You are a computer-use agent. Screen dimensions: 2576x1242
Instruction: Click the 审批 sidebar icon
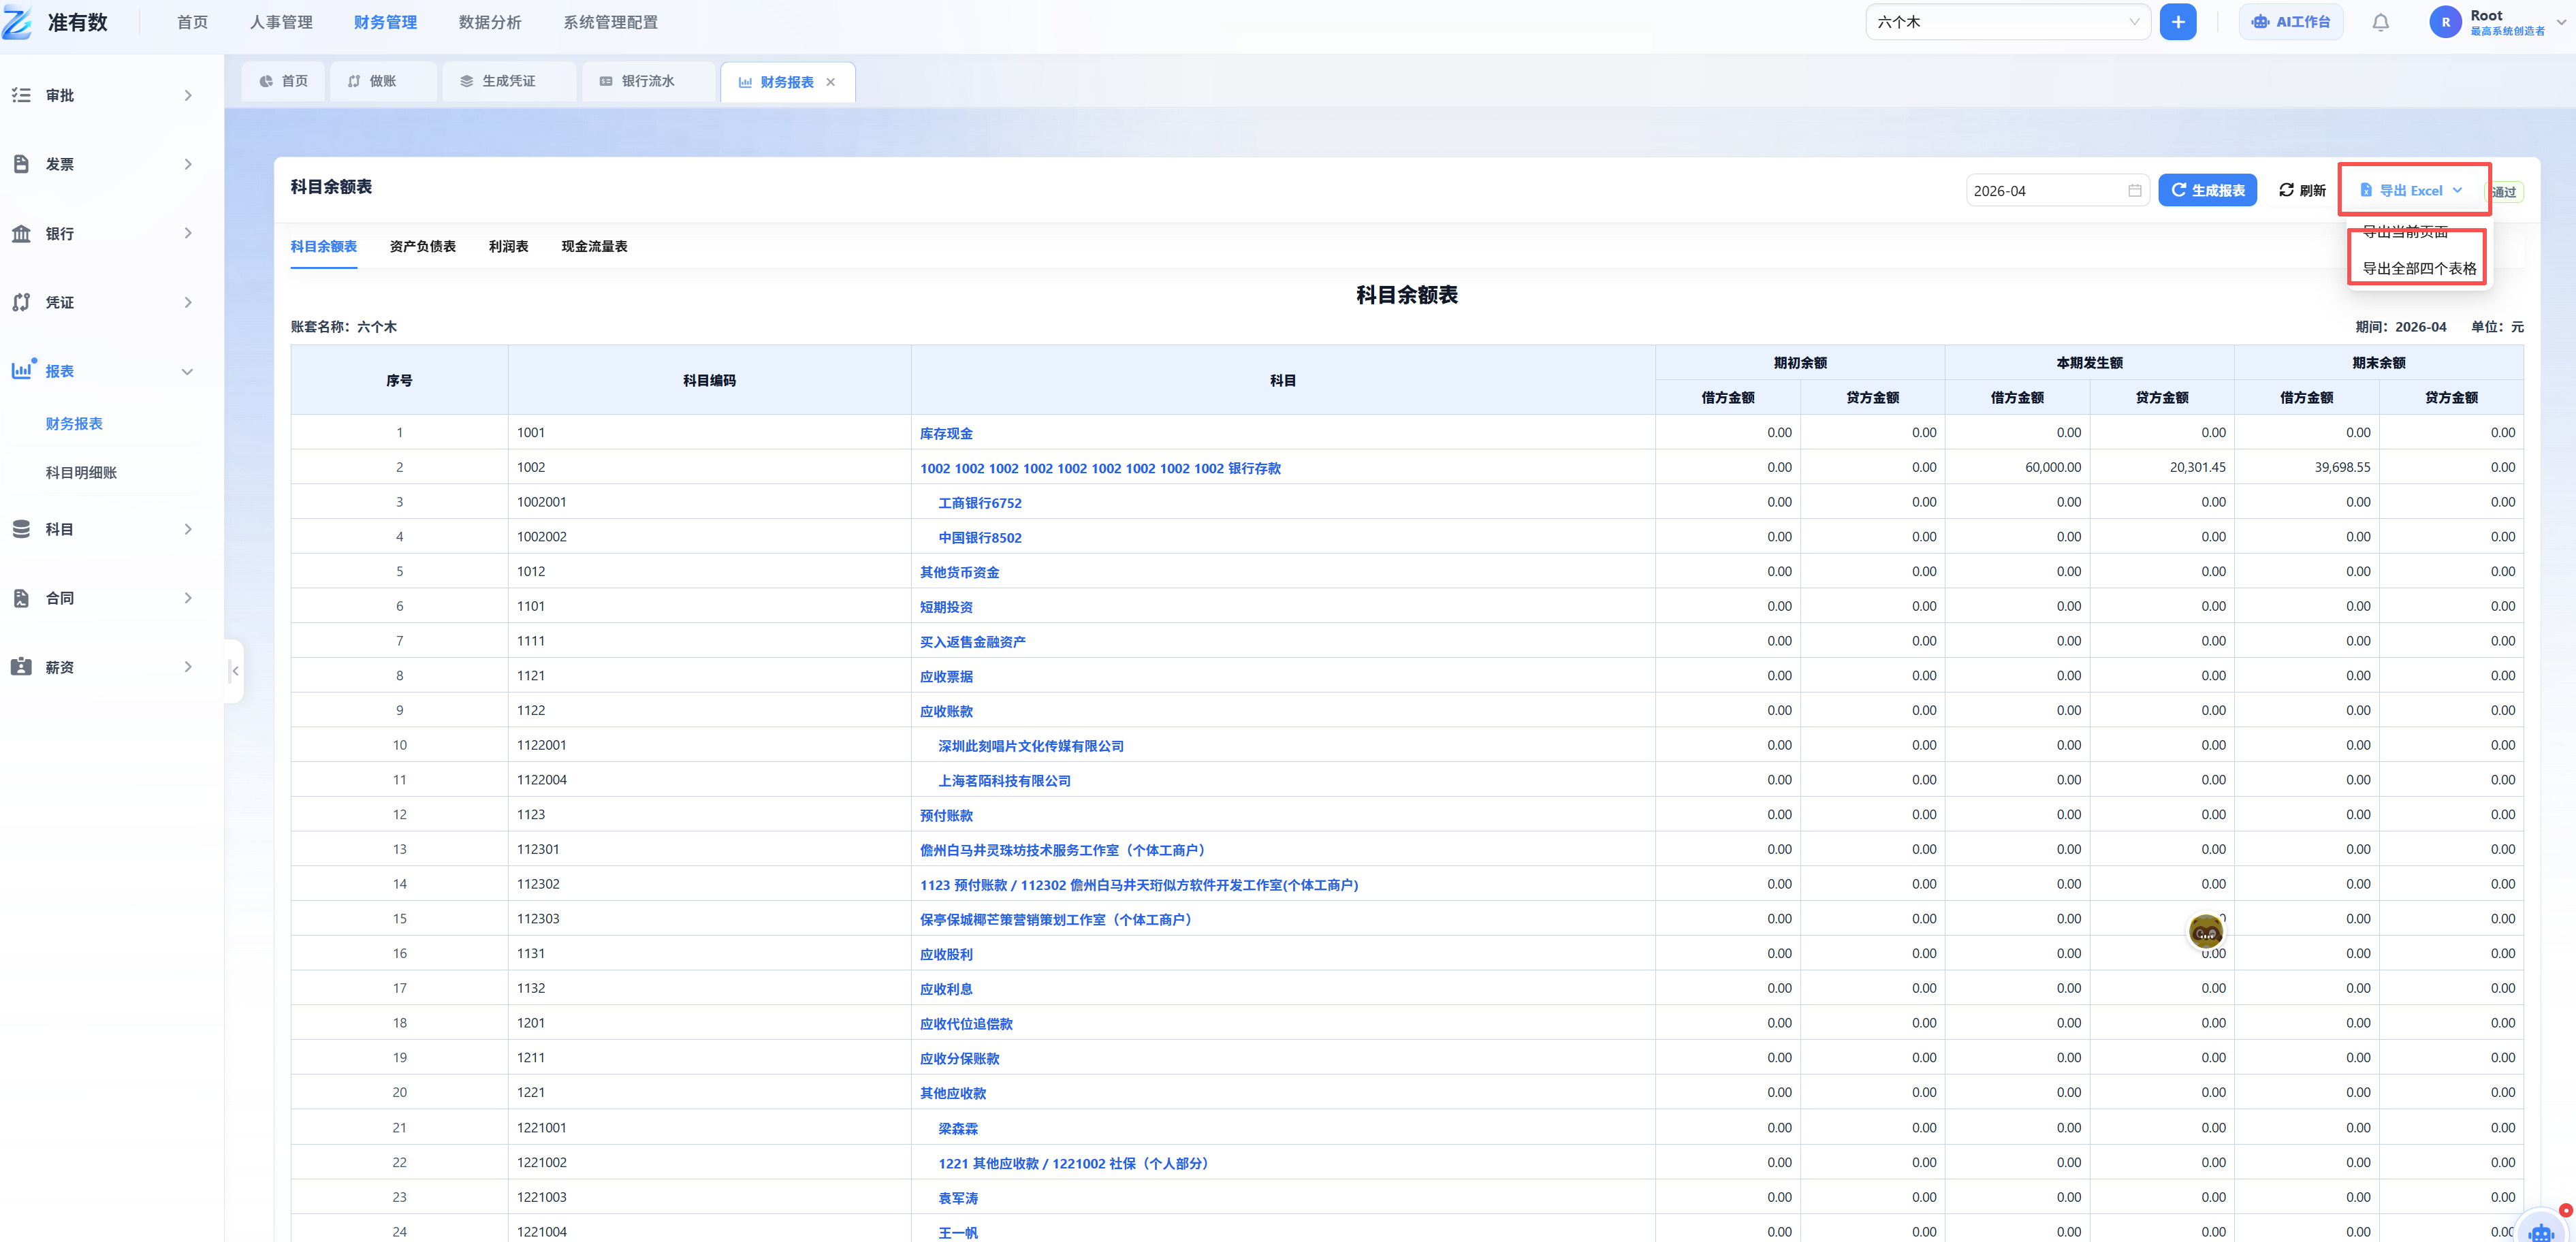click(x=21, y=95)
